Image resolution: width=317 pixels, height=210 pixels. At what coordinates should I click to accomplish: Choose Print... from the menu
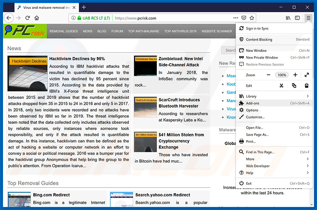click(274, 141)
